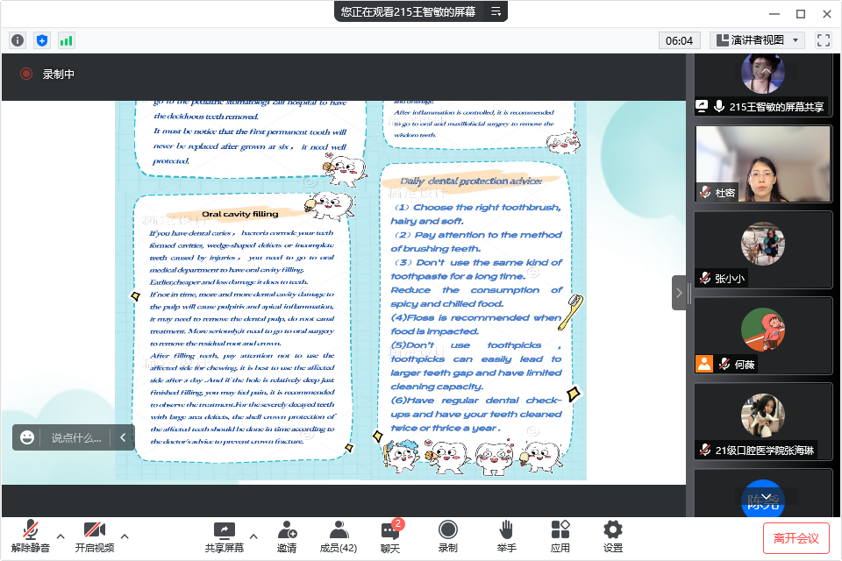Open screen-share menu in top banner
Screen dimensions: 842x561
click(x=496, y=11)
